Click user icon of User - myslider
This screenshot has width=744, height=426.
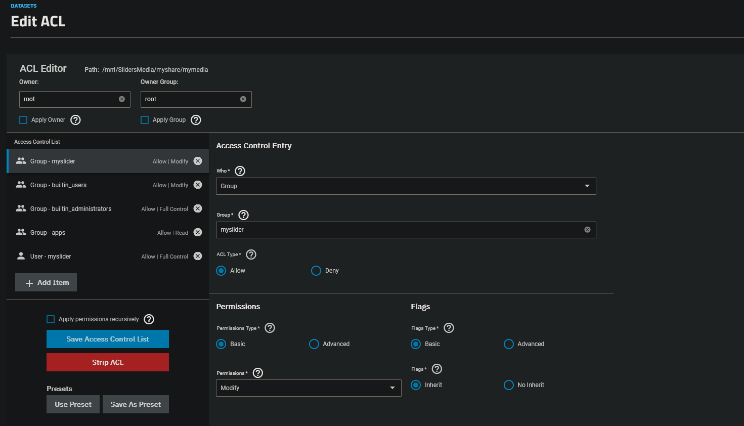coord(21,256)
